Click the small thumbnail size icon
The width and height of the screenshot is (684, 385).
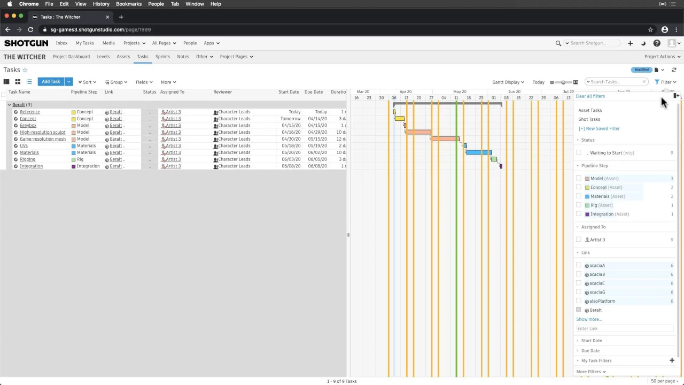click(552, 82)
